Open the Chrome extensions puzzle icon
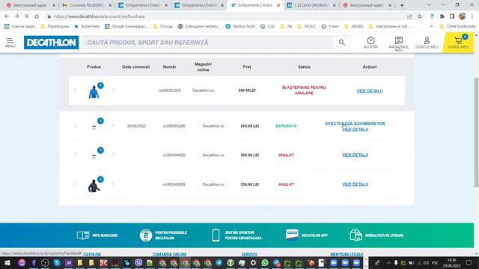 point(442,16)
